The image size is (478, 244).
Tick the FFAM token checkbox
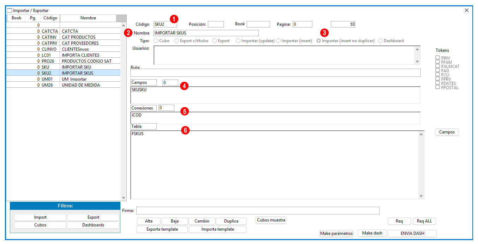pos(438,62)
